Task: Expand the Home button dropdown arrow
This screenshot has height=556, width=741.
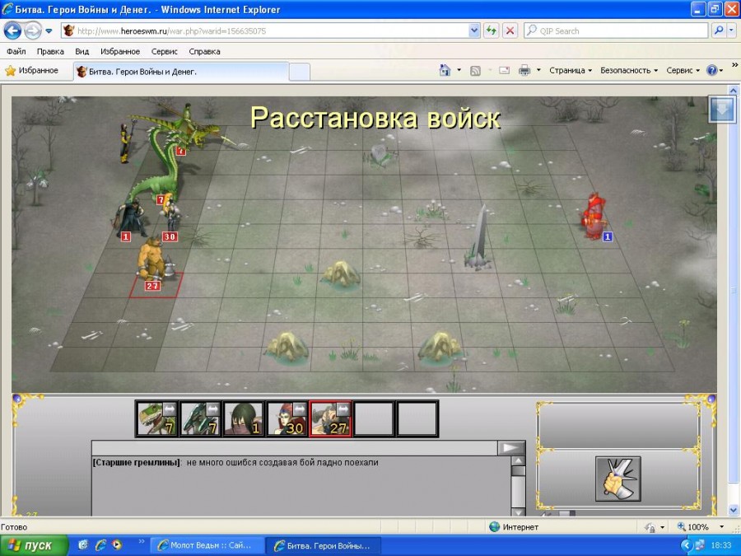Action: pos(459,71)
